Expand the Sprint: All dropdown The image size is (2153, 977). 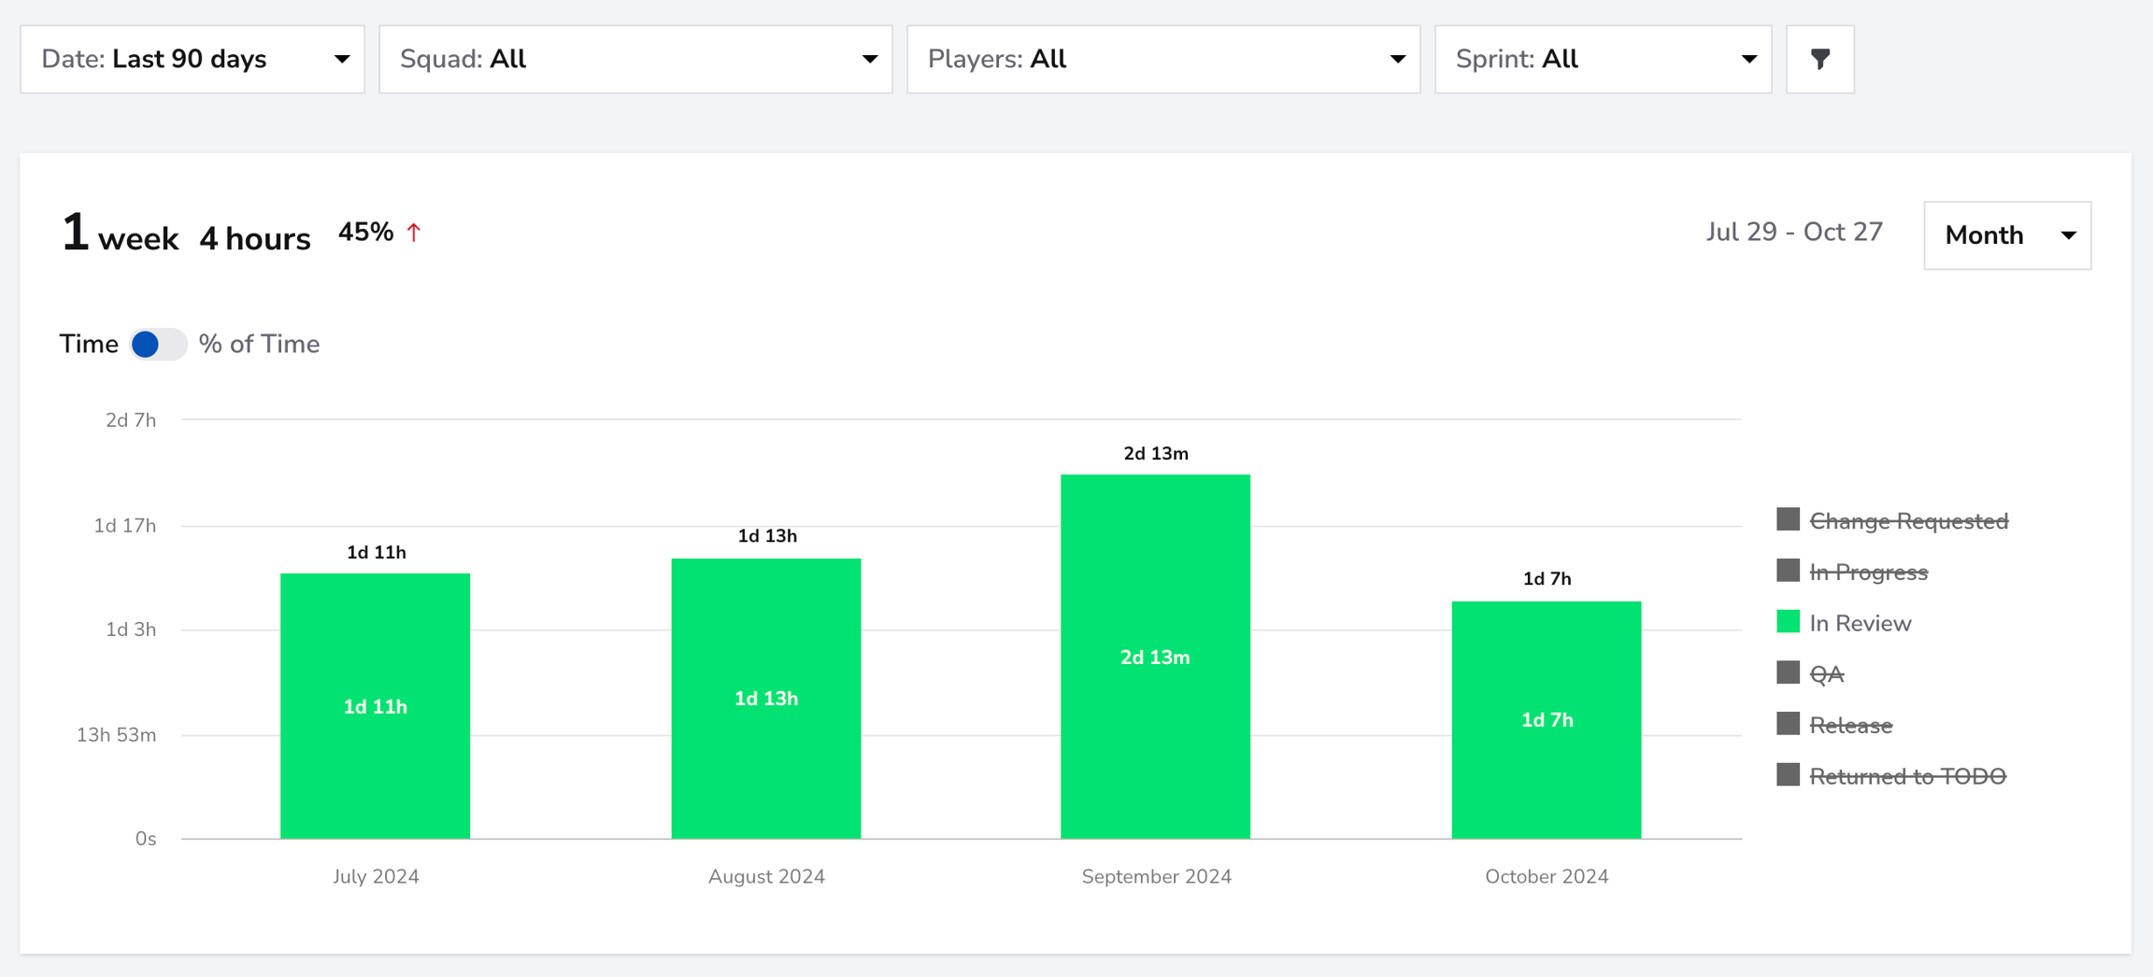pyautogui.click(x=1603, y=59)
